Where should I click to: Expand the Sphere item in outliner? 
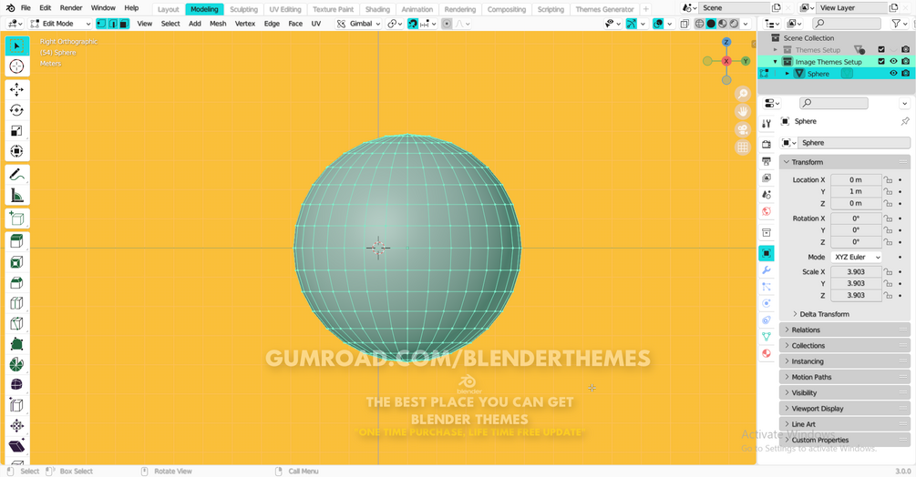coord(787,74)
